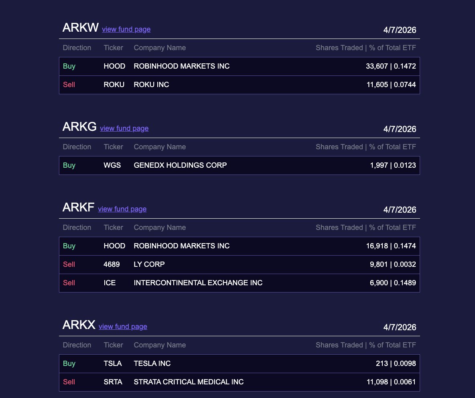Click the ARKX Ticker column header

click(x=113, y=345)
